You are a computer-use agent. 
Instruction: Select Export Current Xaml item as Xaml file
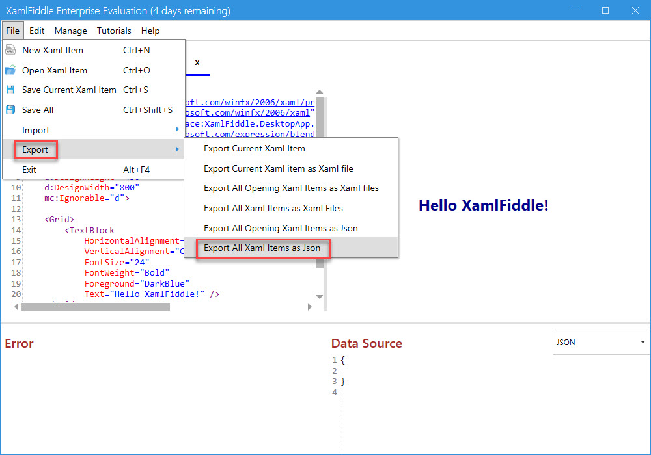tap(291, 168)
